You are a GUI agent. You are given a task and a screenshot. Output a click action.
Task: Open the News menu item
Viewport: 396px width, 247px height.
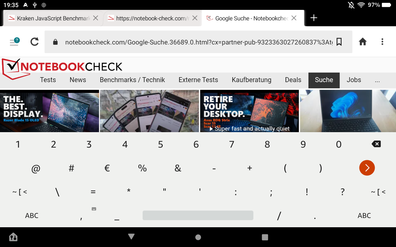[x=78, y=80]
